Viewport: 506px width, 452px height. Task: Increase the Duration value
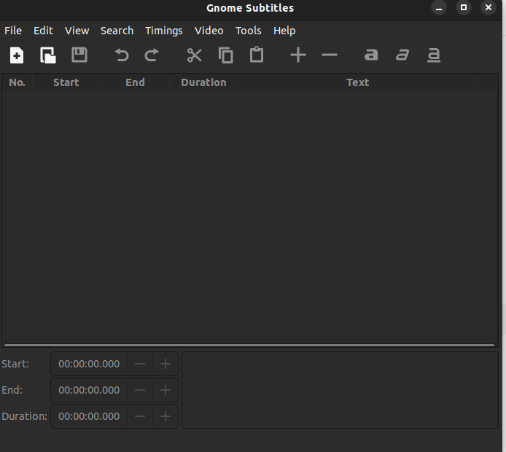(166, 416)
